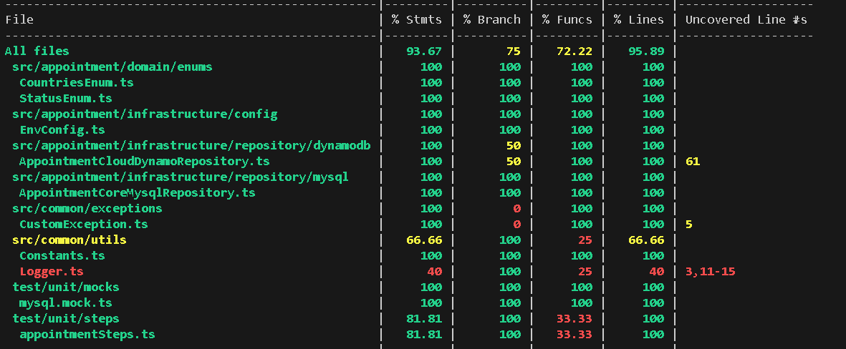Select the 33.33 funcs value for appointmentSteps.ts
The image size is (846, 349).
[x=575, y=334]
